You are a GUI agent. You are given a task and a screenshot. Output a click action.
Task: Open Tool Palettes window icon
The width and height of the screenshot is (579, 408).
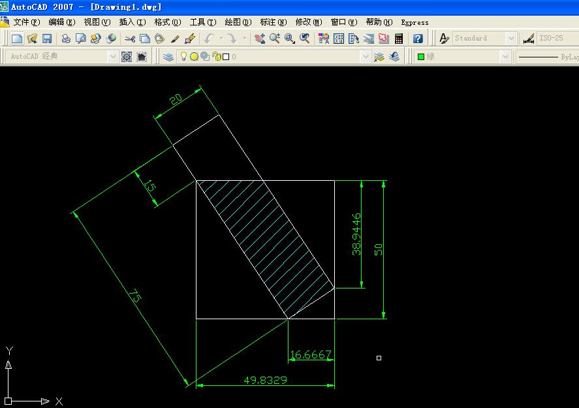[354, 39]
